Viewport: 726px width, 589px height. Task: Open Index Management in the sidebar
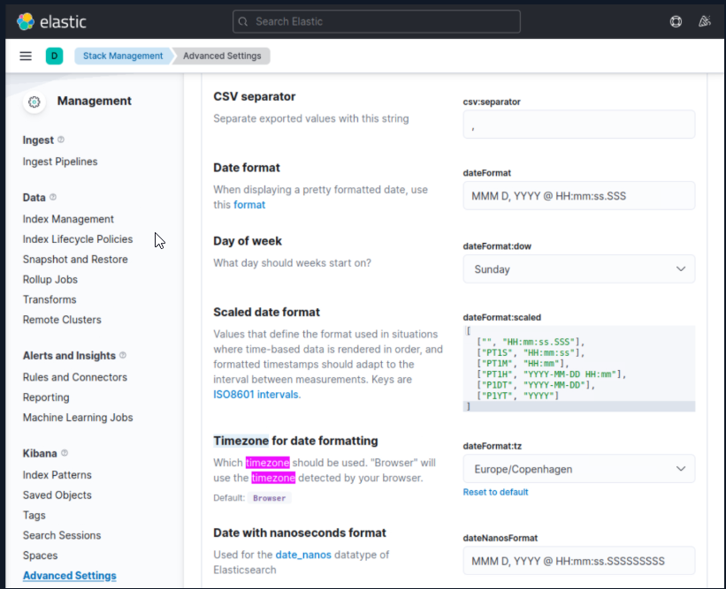(x=68, y=219)
